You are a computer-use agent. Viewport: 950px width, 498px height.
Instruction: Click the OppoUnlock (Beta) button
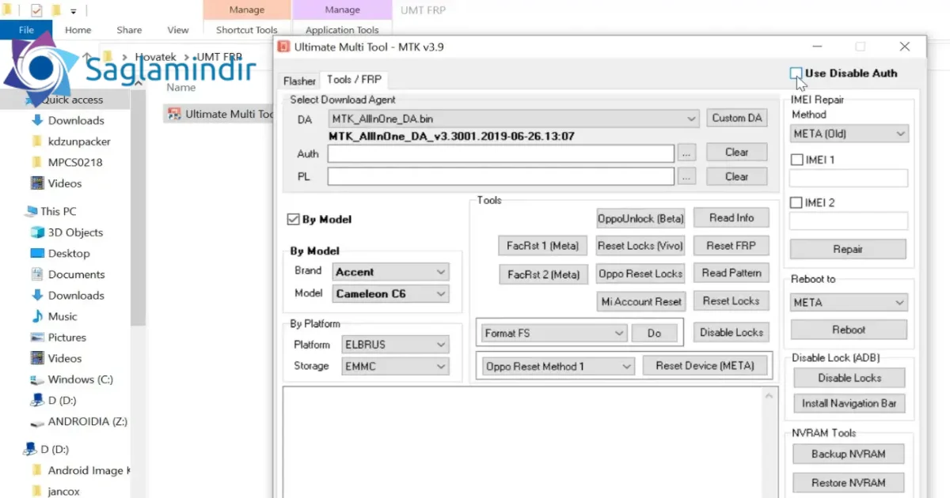tap(641, 218)
